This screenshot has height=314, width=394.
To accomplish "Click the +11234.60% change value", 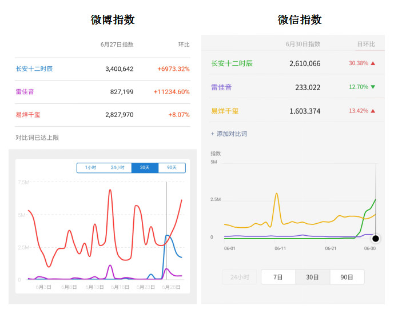I will click(172, 92).
